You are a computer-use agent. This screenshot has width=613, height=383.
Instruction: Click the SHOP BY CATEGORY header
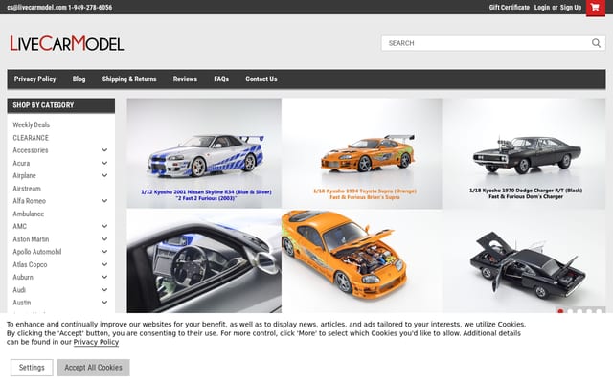pyautogui.click(x=61, y=105)
